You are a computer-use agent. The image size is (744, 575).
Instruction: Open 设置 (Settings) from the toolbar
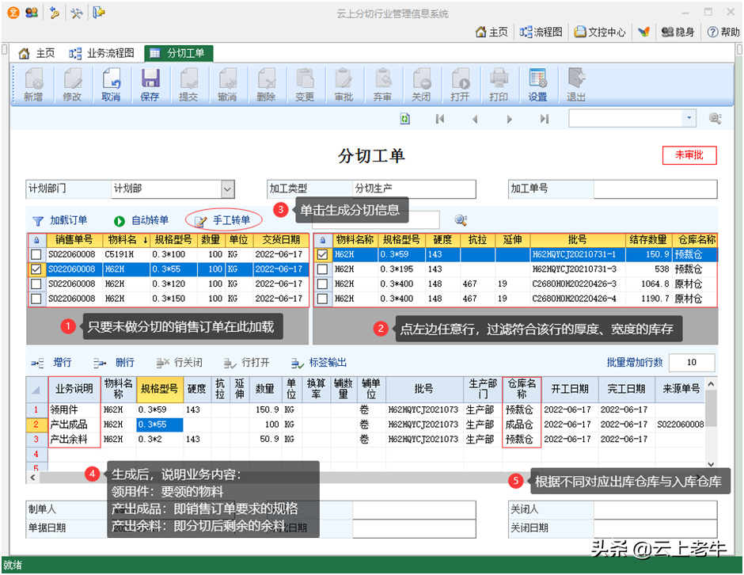(537, 85)
